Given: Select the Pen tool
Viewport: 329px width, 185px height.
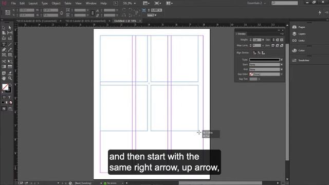Looking at the screenshot, I should pos(4,50).
